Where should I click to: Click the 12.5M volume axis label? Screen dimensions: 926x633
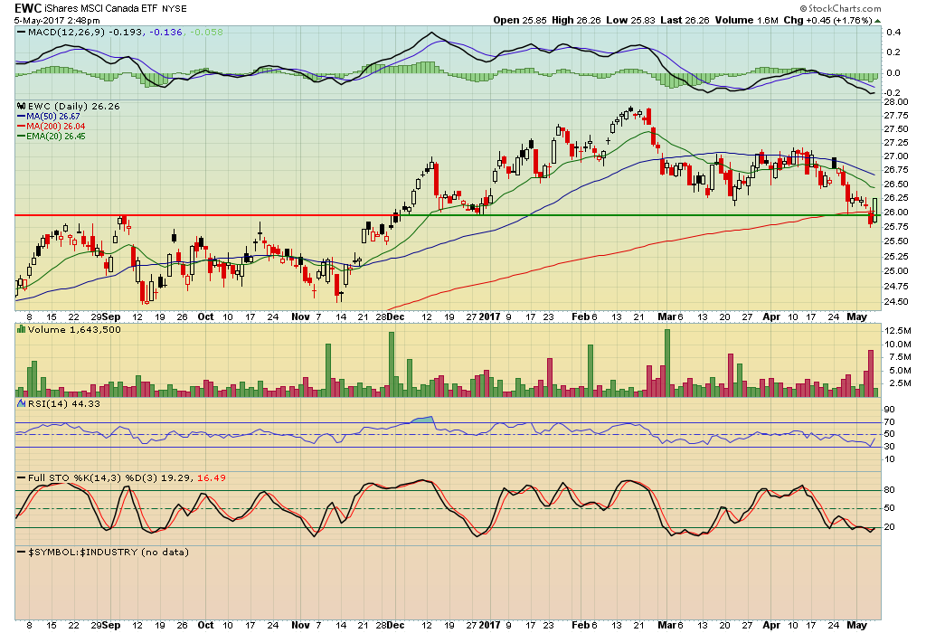(x=897, y=331)
